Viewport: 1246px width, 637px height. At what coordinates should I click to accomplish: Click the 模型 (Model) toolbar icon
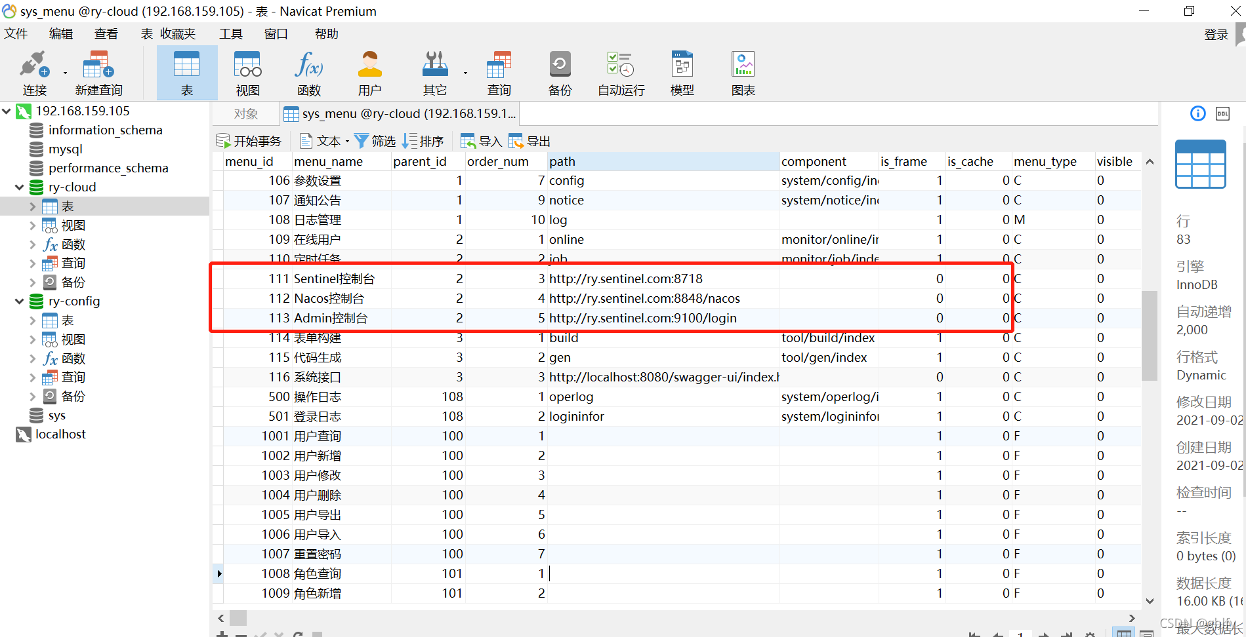click(682, 73)
